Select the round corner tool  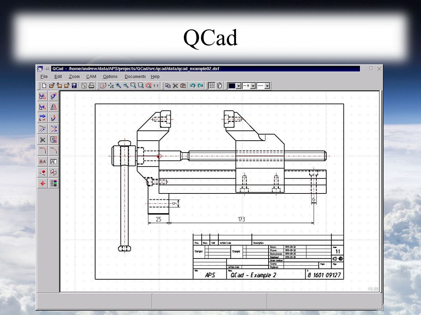(43, 151)
